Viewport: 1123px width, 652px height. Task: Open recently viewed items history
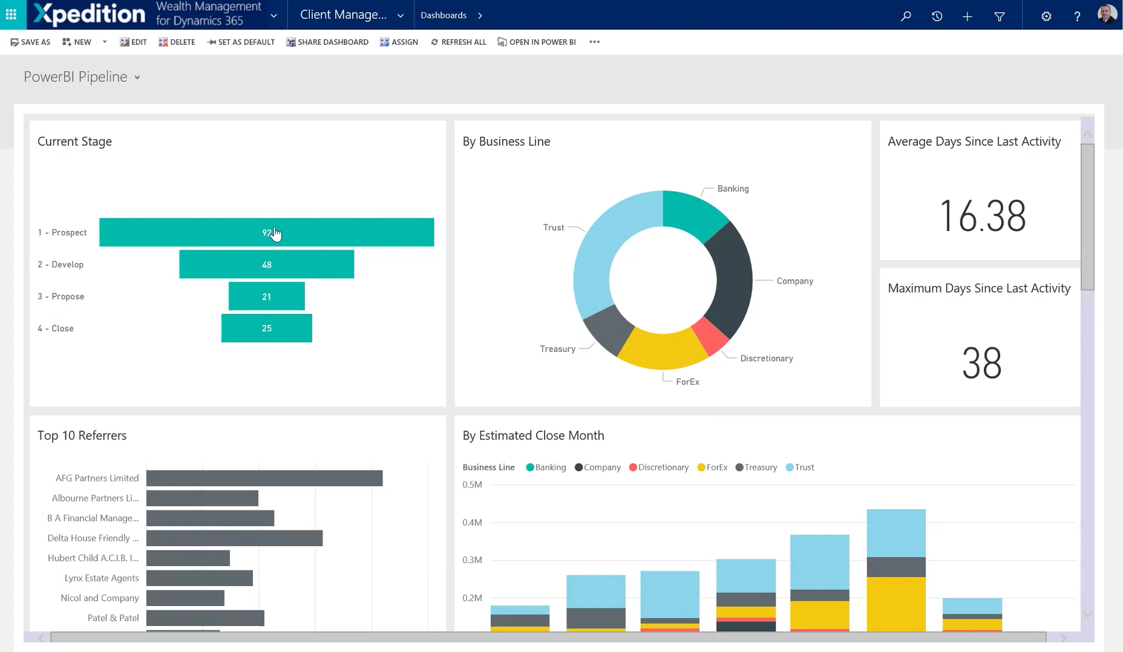click(x=937, y=16)
